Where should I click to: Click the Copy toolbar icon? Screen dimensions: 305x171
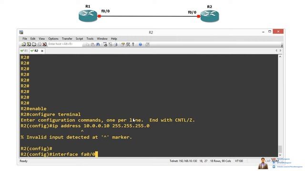coord(87,45)
